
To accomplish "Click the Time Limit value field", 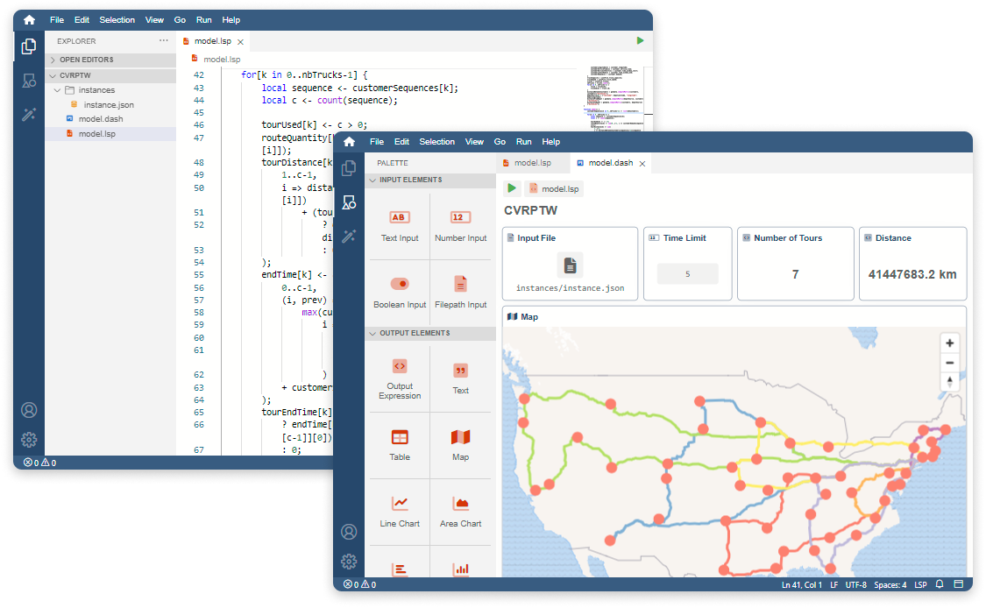I will (x=687, y=274).
